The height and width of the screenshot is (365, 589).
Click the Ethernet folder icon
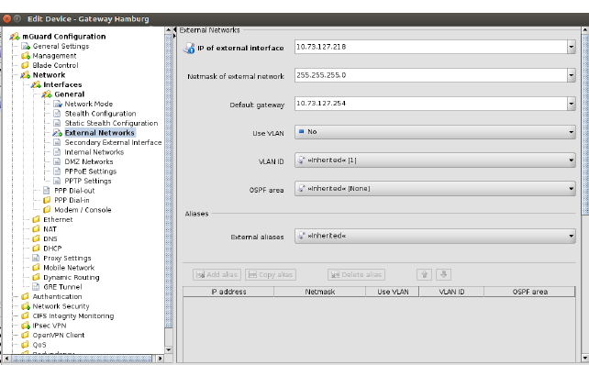[36, 219]
